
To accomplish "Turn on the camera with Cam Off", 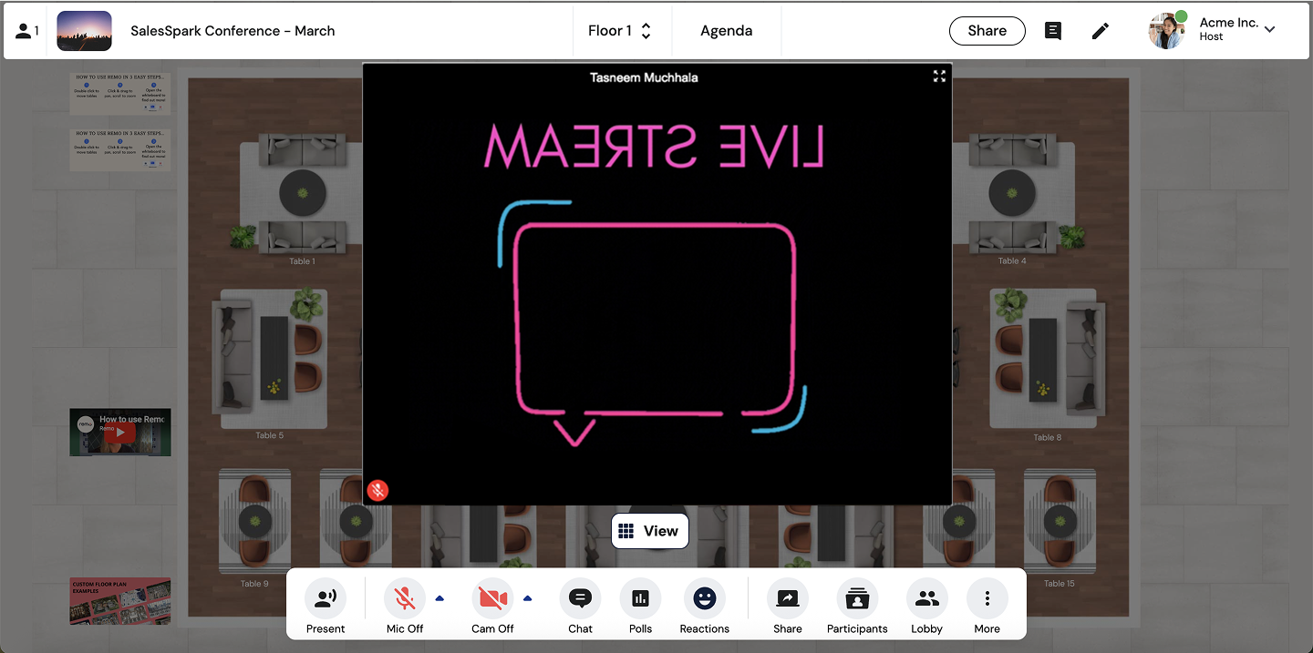I will pyautogui.click(x=492, y=599).
